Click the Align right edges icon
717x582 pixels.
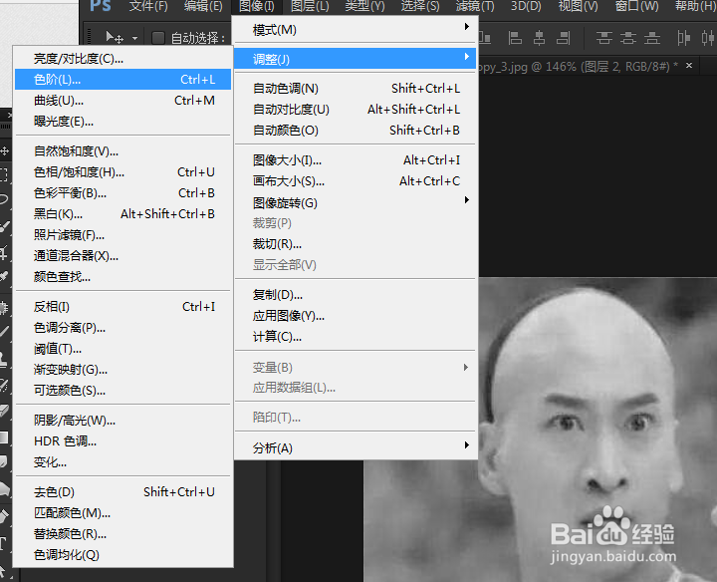click(564, 38)
